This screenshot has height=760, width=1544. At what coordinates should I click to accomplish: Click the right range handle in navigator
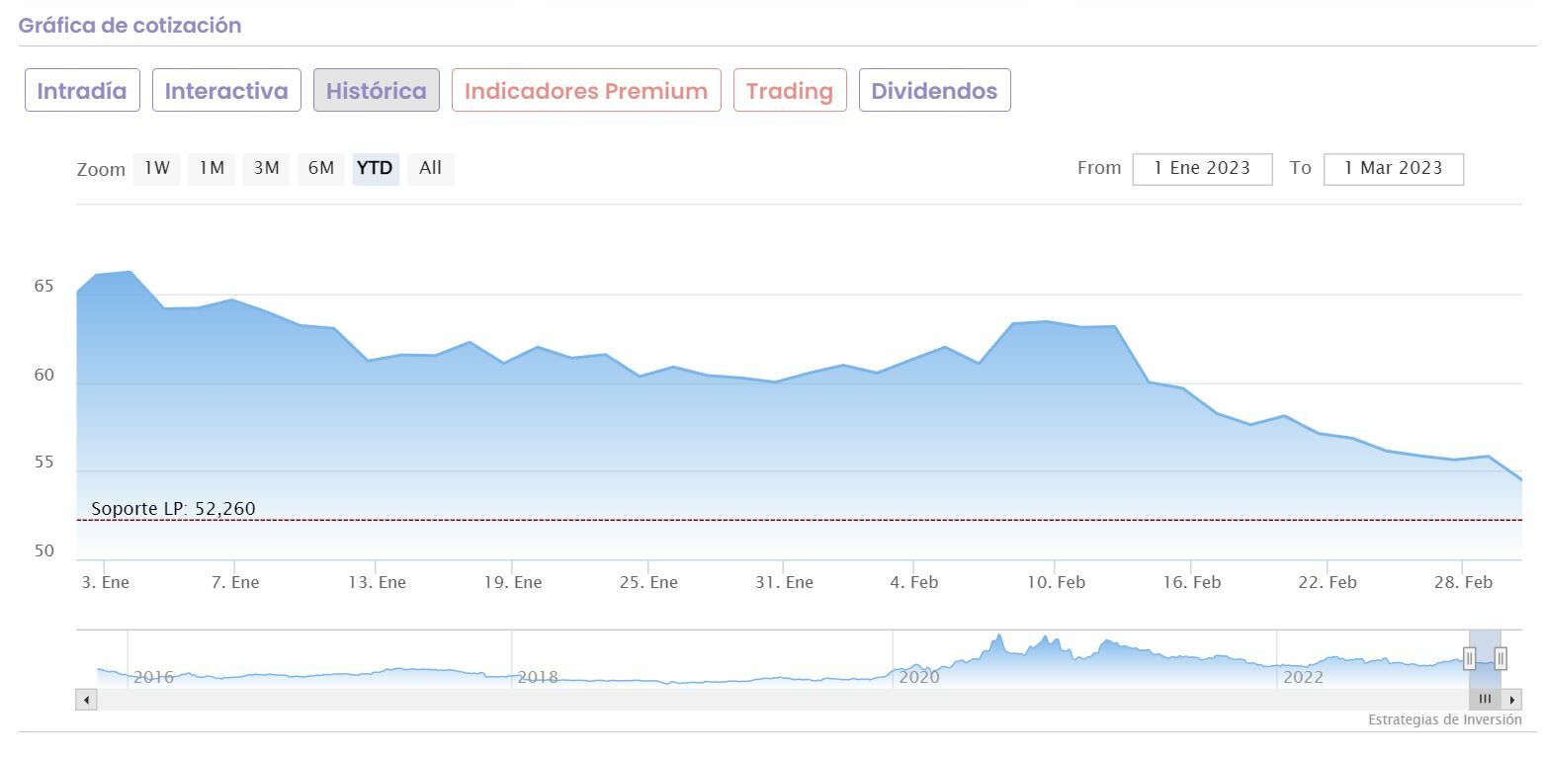click(x=1501, y=658)
